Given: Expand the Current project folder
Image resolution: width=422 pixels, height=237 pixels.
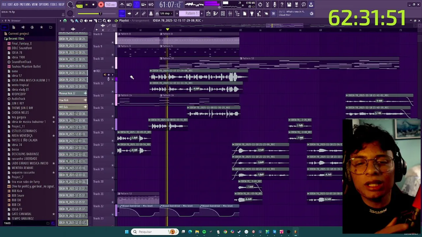Looking at the screenshot, I should (18, 34).
